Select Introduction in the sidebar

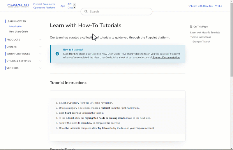(x=16, y=26)
